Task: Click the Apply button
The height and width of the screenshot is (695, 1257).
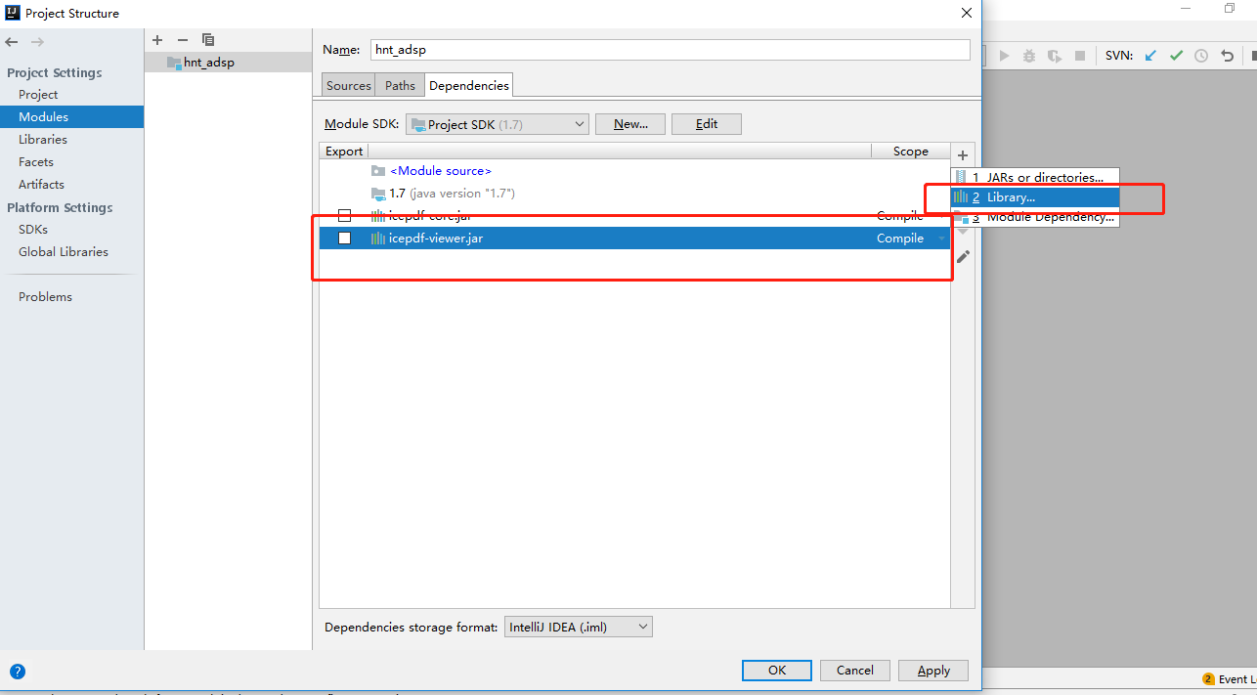Action: coord(933,671)
